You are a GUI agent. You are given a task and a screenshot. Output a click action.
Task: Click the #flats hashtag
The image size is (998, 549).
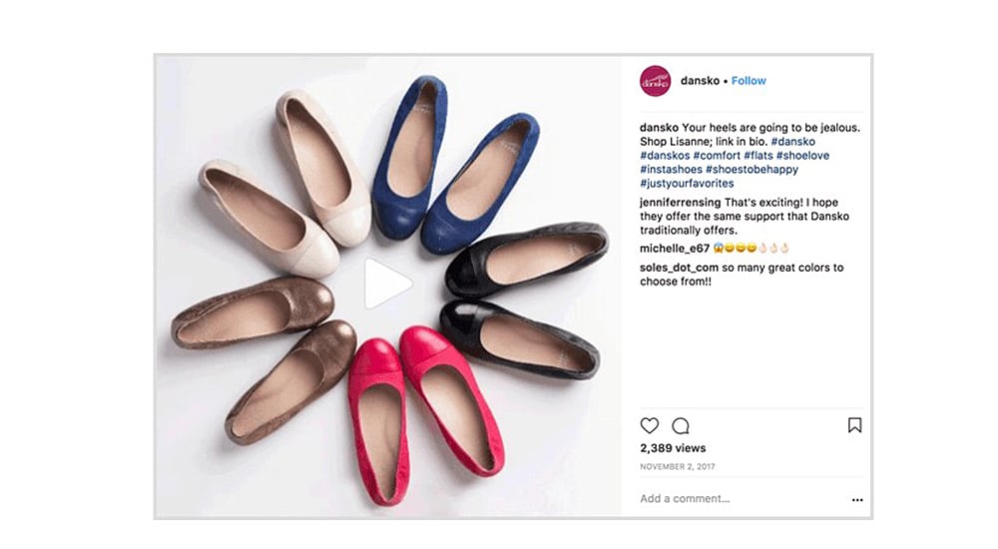(x=763, y=156)
